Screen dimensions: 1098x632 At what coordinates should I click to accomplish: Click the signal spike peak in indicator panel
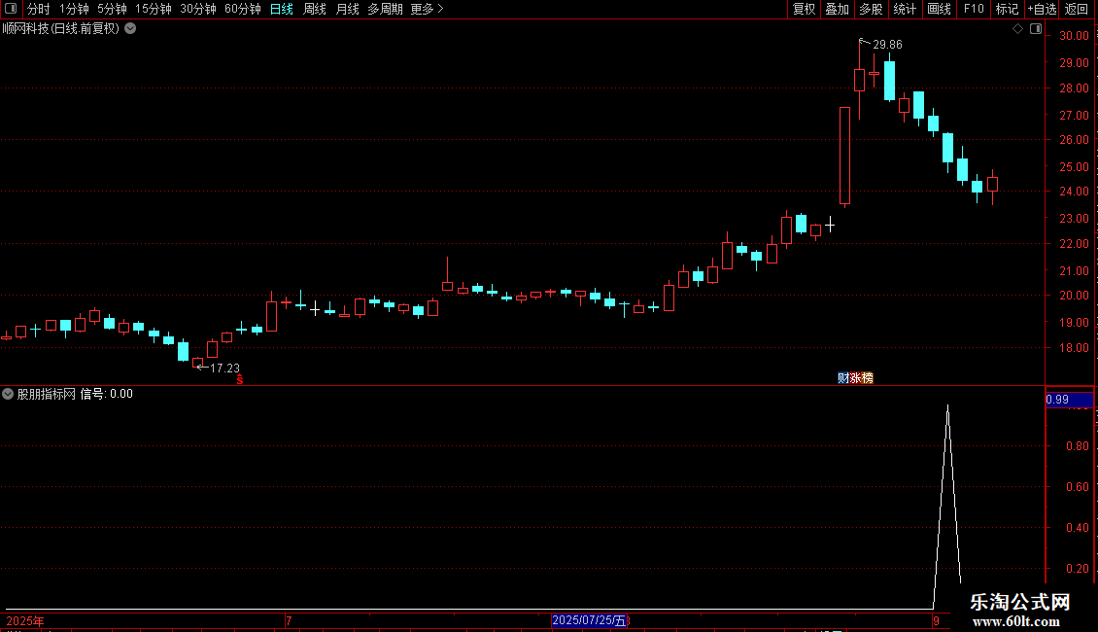[948, 406]
